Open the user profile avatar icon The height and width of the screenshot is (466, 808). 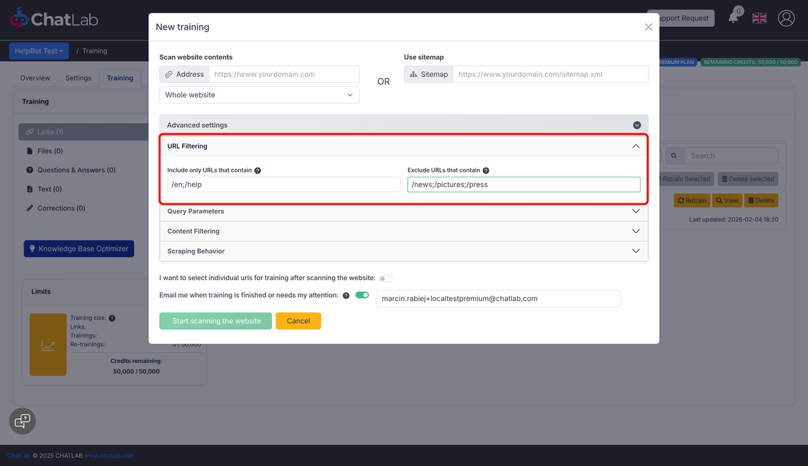tap(786, 18)
